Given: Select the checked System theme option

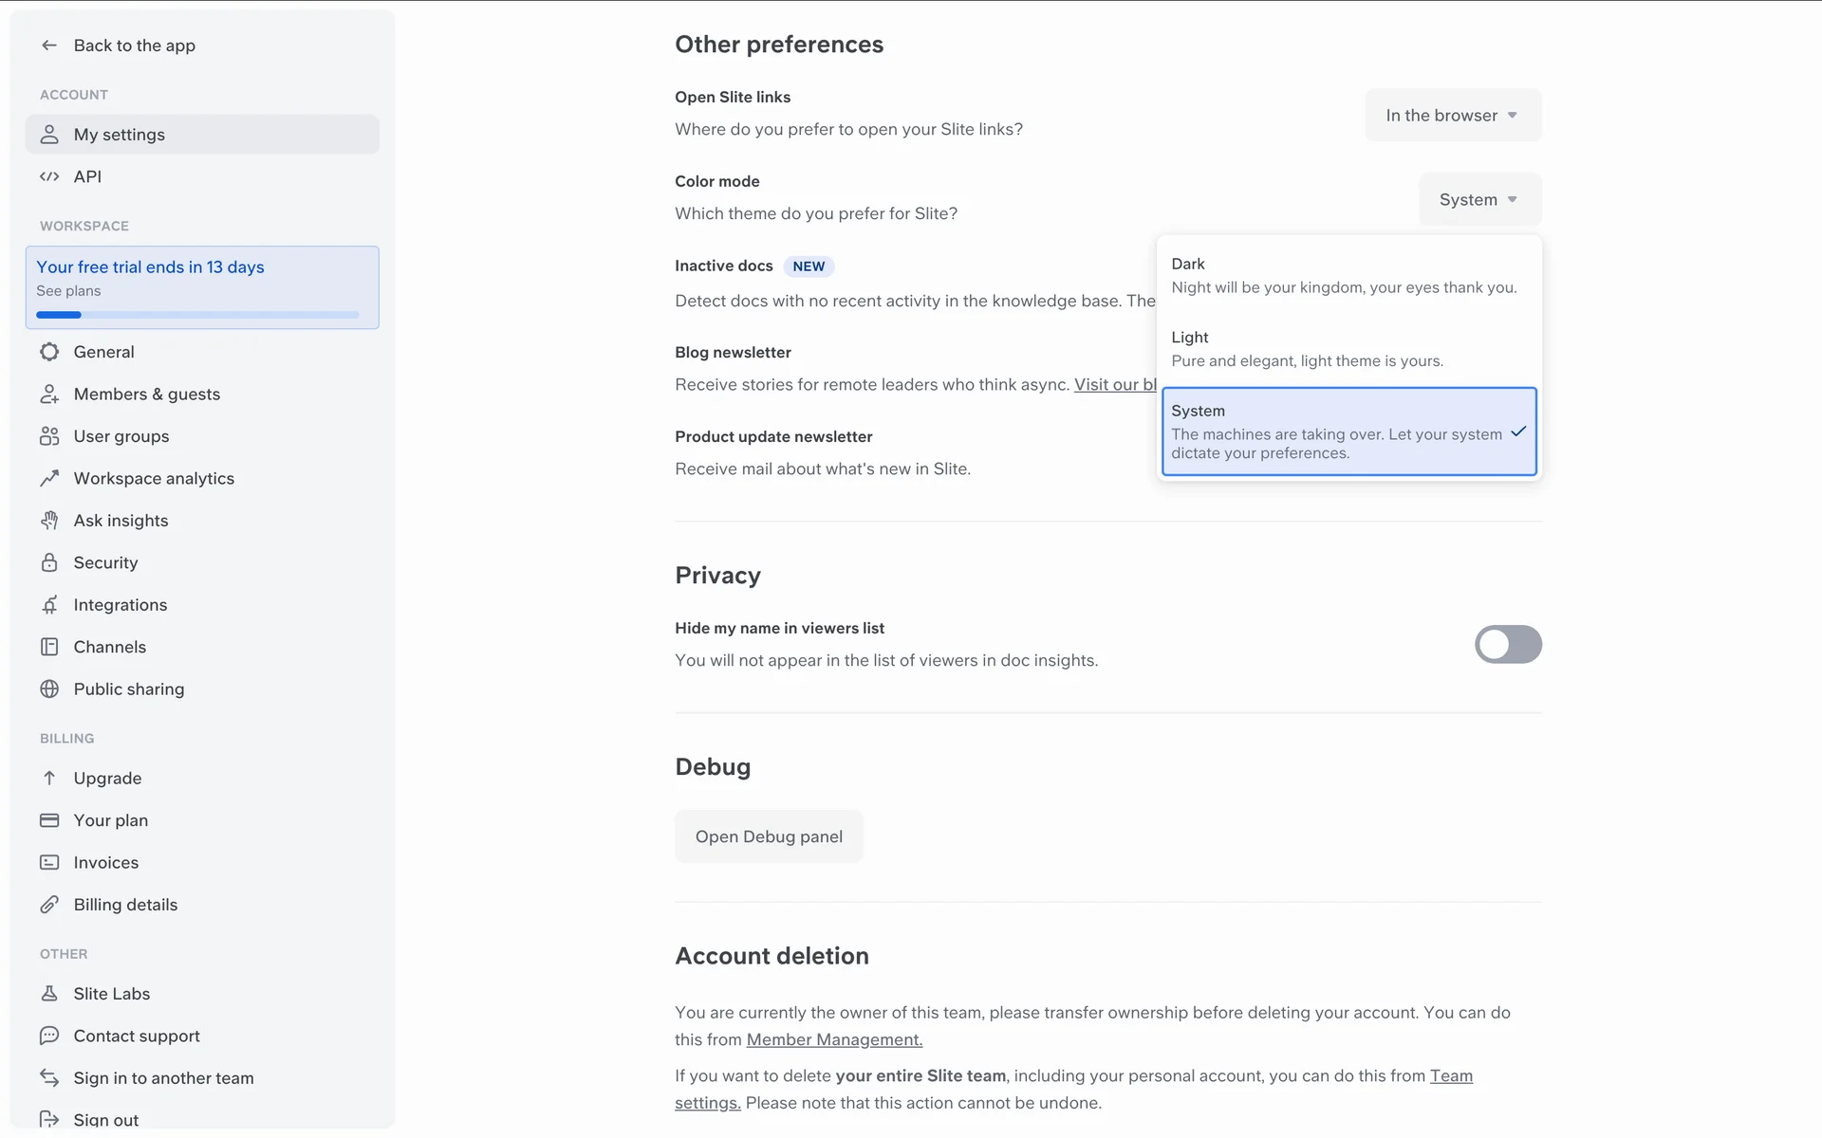Looking at the screenshot, I should click(1348, 431).
